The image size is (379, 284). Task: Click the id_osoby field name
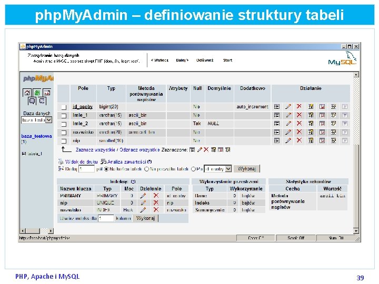point(83,106)
